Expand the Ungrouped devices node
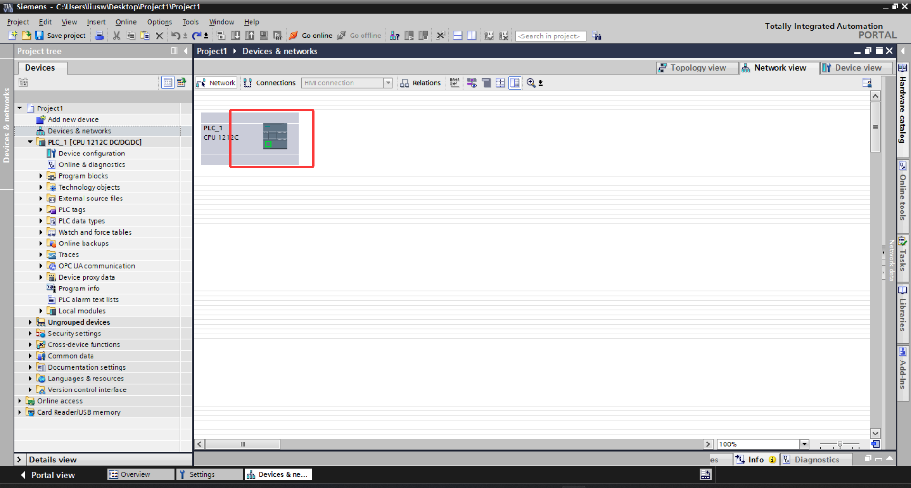 tap(30, 322)
